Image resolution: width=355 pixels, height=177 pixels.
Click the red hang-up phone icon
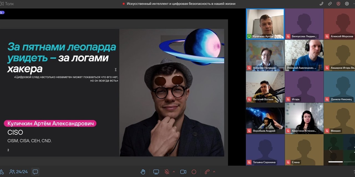click(x=207, y=172)
